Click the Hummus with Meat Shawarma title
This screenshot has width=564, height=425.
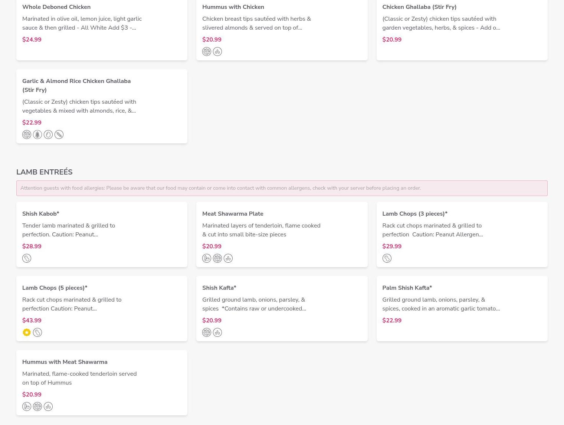point(65,362)
